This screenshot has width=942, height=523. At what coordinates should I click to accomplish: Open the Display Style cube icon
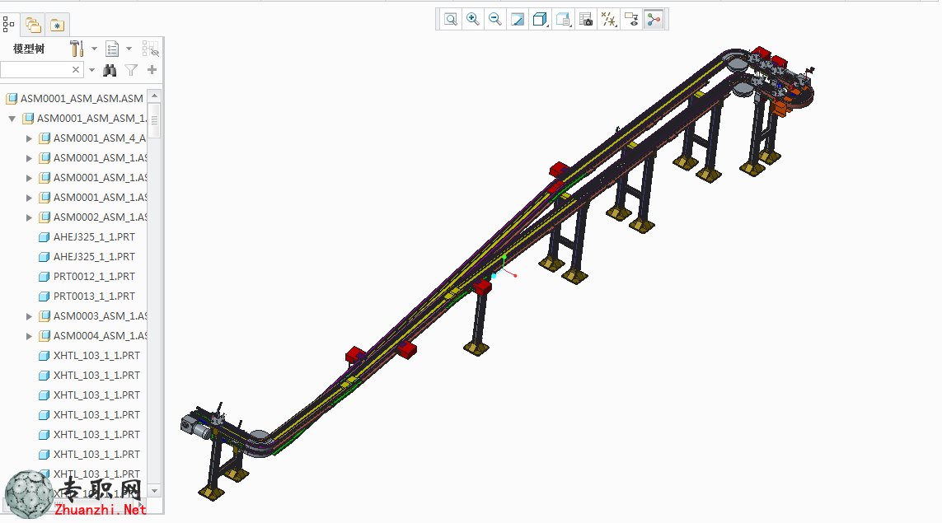[540, 19]
